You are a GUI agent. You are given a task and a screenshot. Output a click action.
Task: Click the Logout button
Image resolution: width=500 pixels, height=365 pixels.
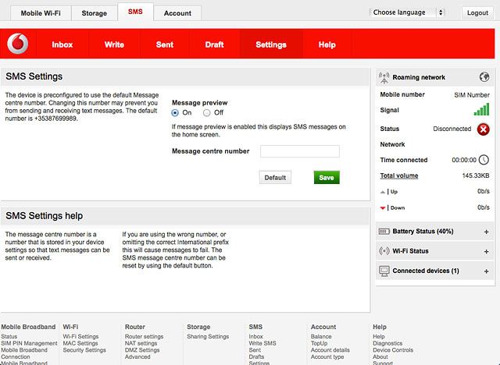477,12
